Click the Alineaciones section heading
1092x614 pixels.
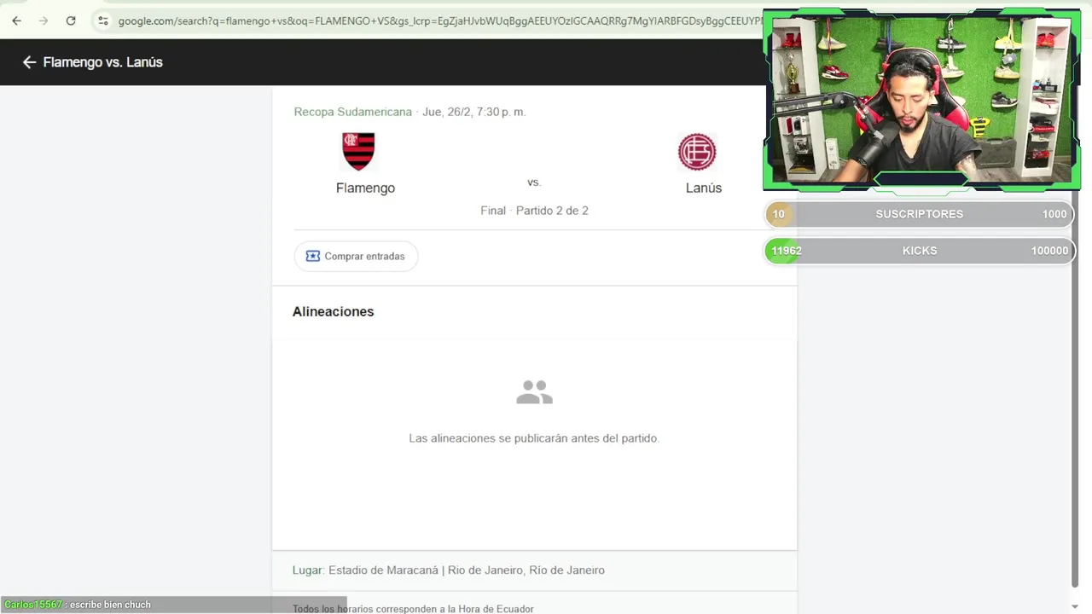point(333,311)
